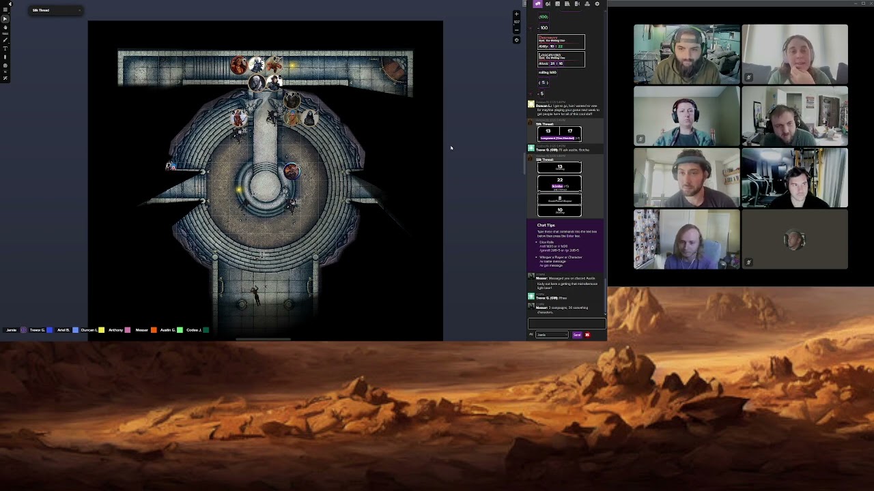Click Duncan L.'s yellow color swatch
Image resolution: width=874 pixels, height=491 pixels.
pyautogui.click(x=101, y=330)
